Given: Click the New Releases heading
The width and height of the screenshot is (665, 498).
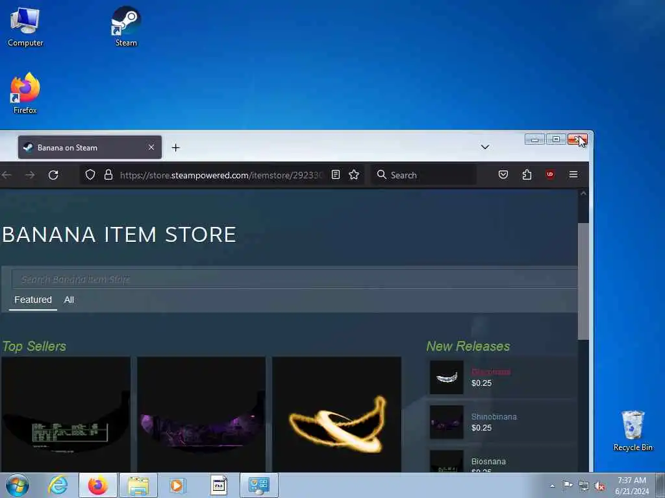Looking at the screenshot, I should click(468, 346).
